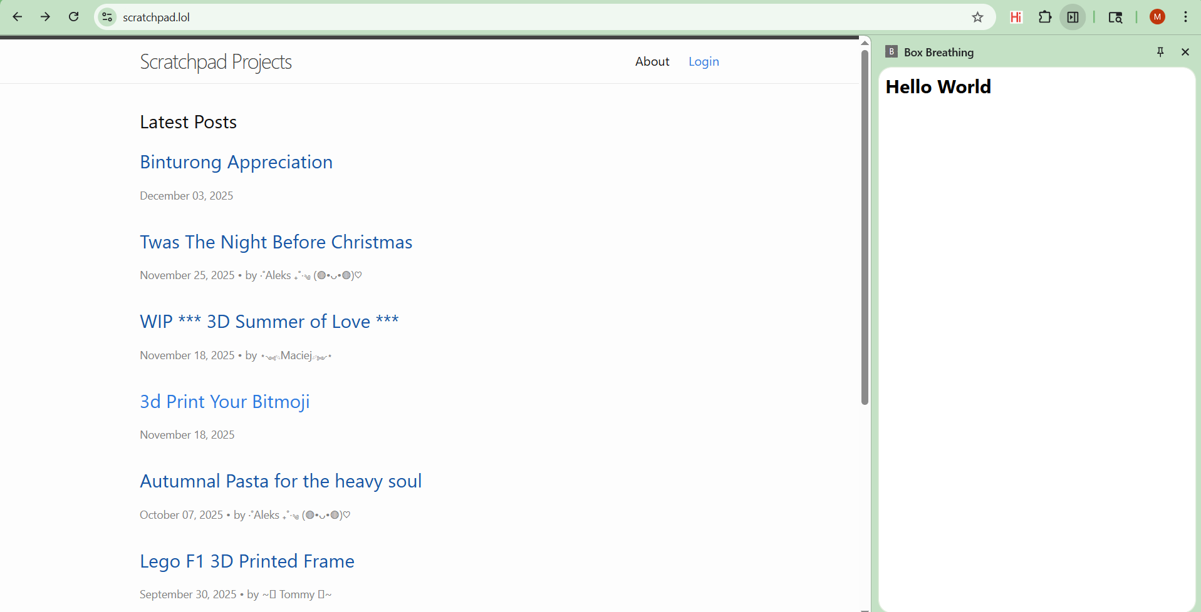This screenshot has height=612, width=1201.
Task: Click the scratchpad.lol address bar
Action: click(501, 17)
